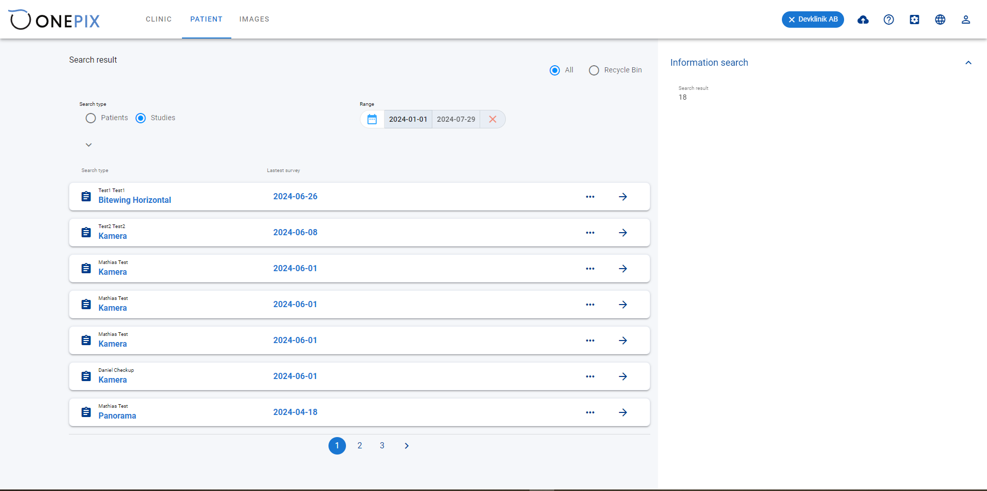Viewport: 987px width, 491px height.
Task: Go to next page chevron
Action: pos(407,446)
